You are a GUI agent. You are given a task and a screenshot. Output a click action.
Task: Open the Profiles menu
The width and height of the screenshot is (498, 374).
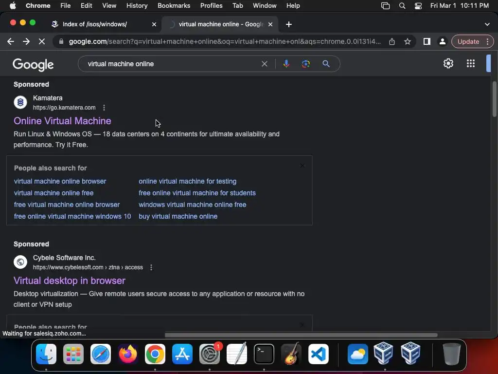pos(211,6)
